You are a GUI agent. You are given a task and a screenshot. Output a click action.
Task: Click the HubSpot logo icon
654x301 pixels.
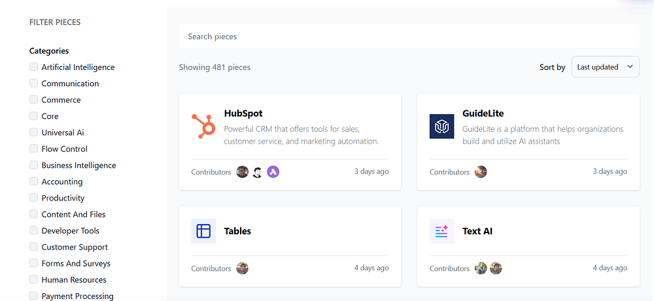pyautogui.click(x=203, y=126)
